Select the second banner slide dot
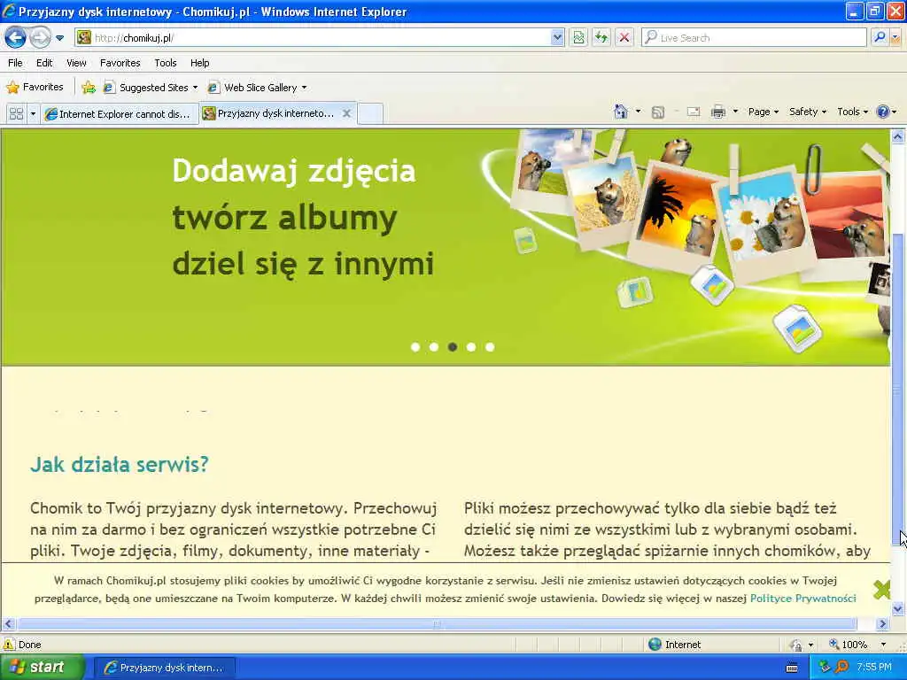Image resolution: width=907 pixels, height=680 pixels. 434,347
